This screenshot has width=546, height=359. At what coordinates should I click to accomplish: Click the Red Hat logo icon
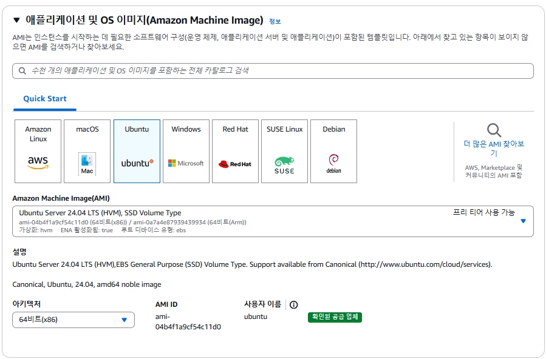point(235,164)
